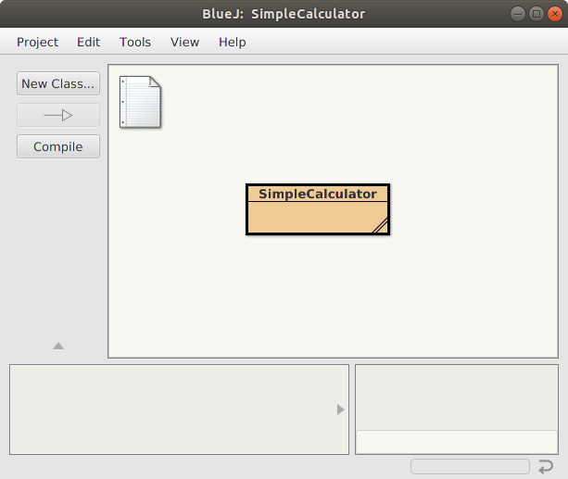Open the Help menu
568x479 pixels.
tap(233, 42)
